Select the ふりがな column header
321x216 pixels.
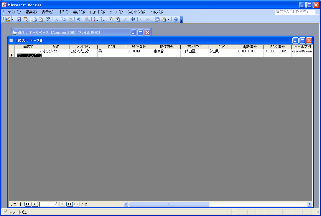tap(83, 47)
